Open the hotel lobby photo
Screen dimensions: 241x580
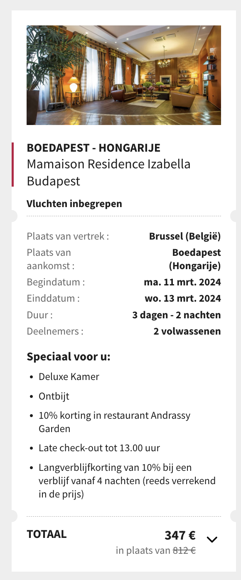124,75
